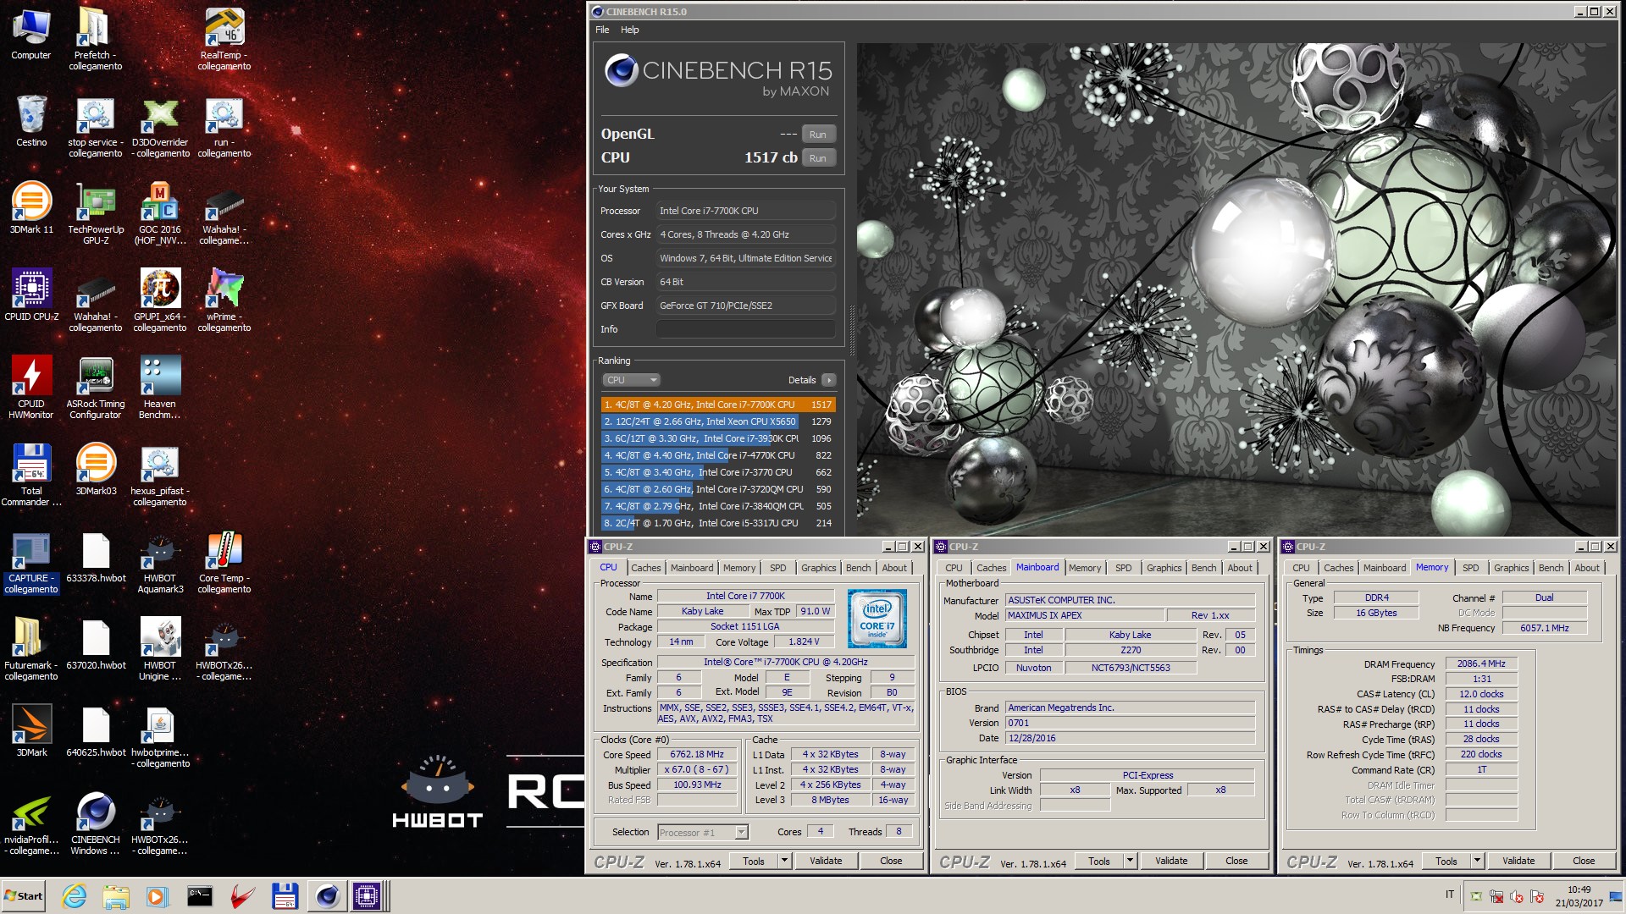Open the Computer desktop icon
The height and width of the screenshot is (914, 1626).
(31, 34)
